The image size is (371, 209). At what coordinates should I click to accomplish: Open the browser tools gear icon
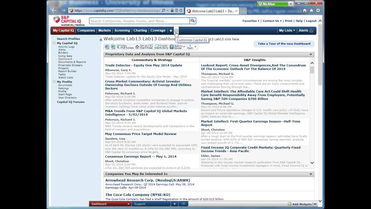(318, 10)
